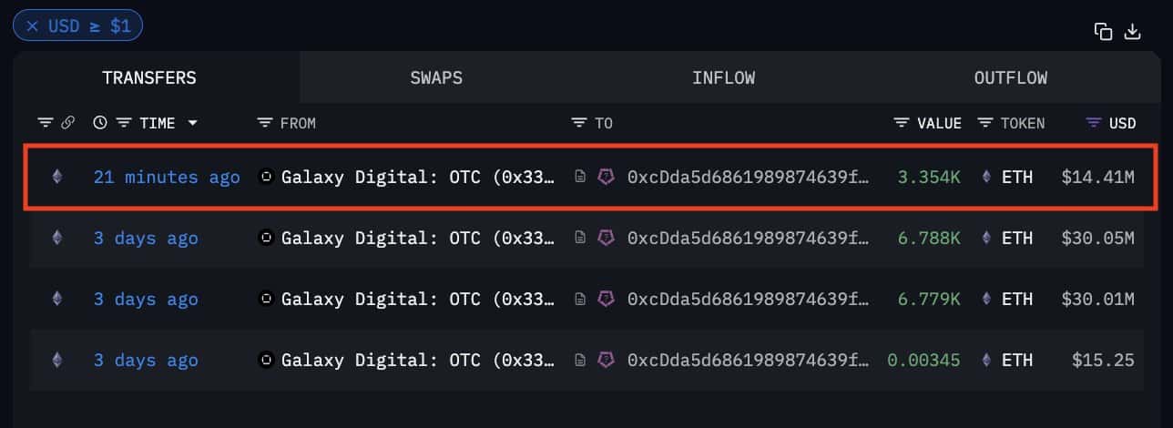The image size is (1173, 428).
Task: Open the TOKEN column filter
Action: pos(985,123)
